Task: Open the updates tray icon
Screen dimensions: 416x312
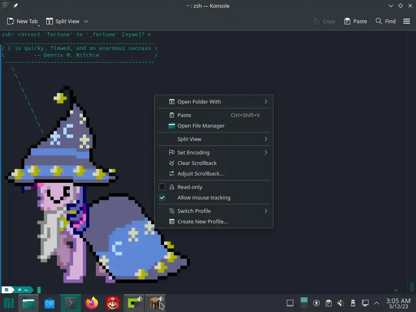Action: [x=316, y=303]
